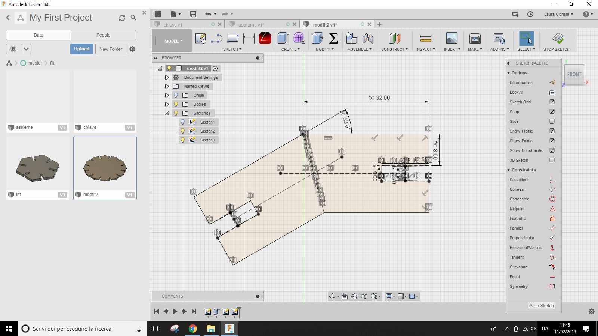Image resolution: width=598 pixels, height=336 pixels.
Task: Open the comments notification icon
Action: pos(515,14)
